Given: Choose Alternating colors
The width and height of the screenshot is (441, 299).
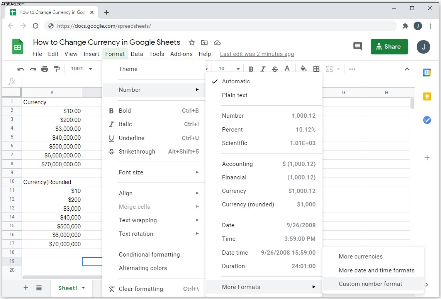Looking at the screenshot, I should point(154,268).
